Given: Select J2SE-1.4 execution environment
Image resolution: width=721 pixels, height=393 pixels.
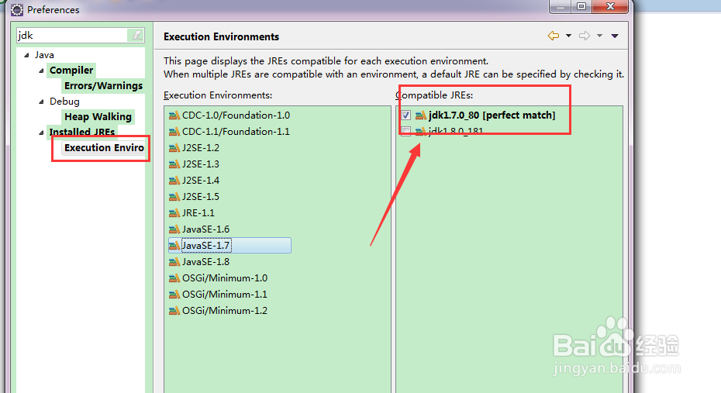Looking at the screenshot, I should pyautogui.click(x=201, y=181).
